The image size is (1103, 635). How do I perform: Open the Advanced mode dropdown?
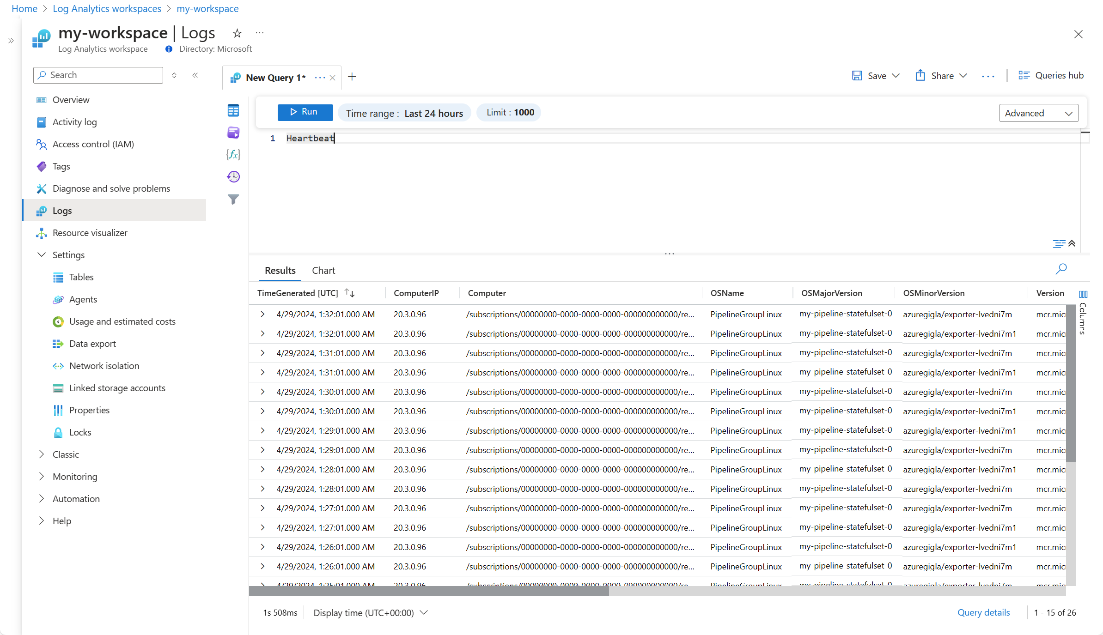click(x=1038, y=113)
